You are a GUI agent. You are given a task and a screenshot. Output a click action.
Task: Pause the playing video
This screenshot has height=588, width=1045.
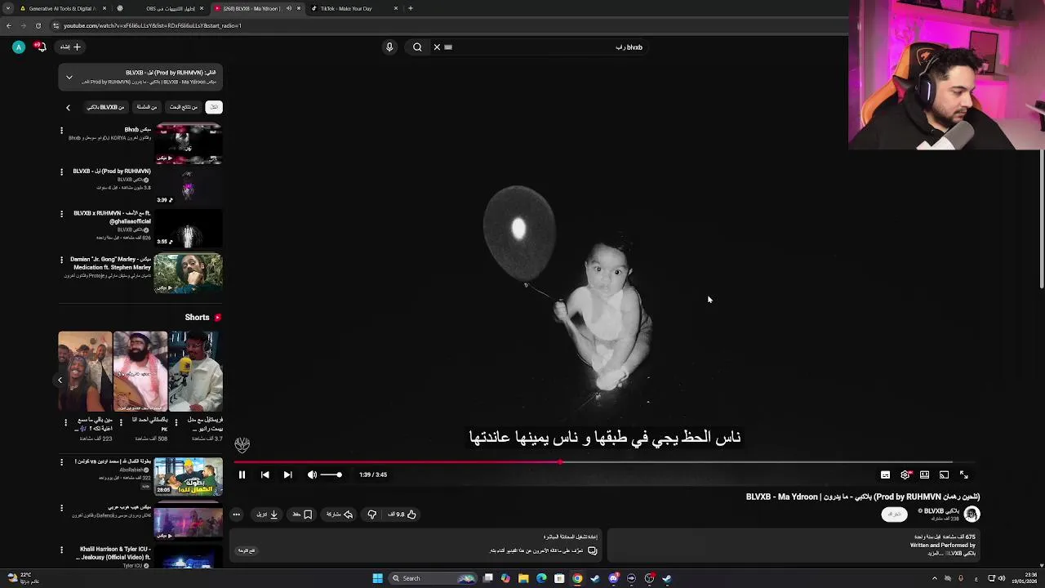242,474
